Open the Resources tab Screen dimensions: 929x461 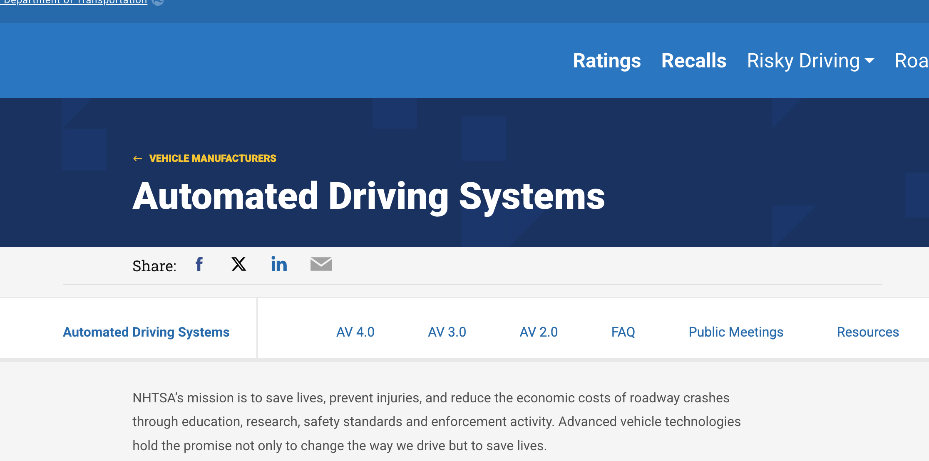pos(868,332)
